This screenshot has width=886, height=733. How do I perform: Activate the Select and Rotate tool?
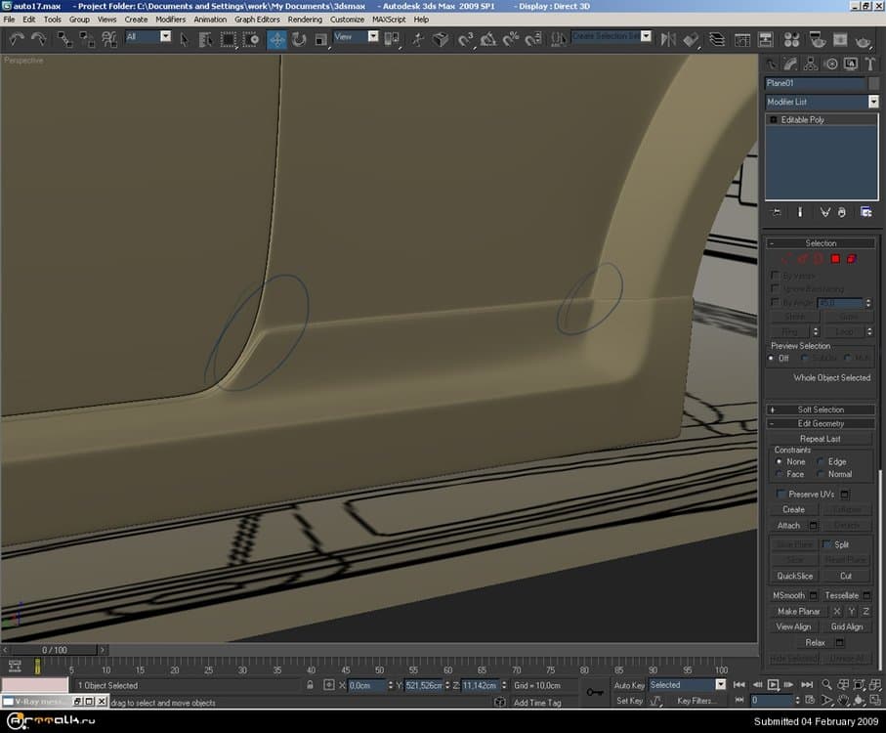(297, 39)
